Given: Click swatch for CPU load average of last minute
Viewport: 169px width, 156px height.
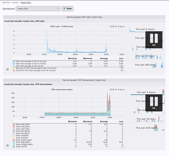Looking at the screenshot, I should pos(14,66).
